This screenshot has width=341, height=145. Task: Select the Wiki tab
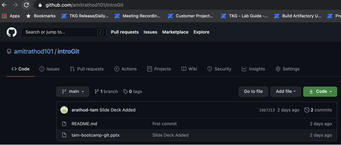pos(189,69)
